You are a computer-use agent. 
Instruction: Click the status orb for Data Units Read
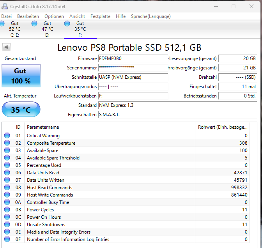click(7, 172)
